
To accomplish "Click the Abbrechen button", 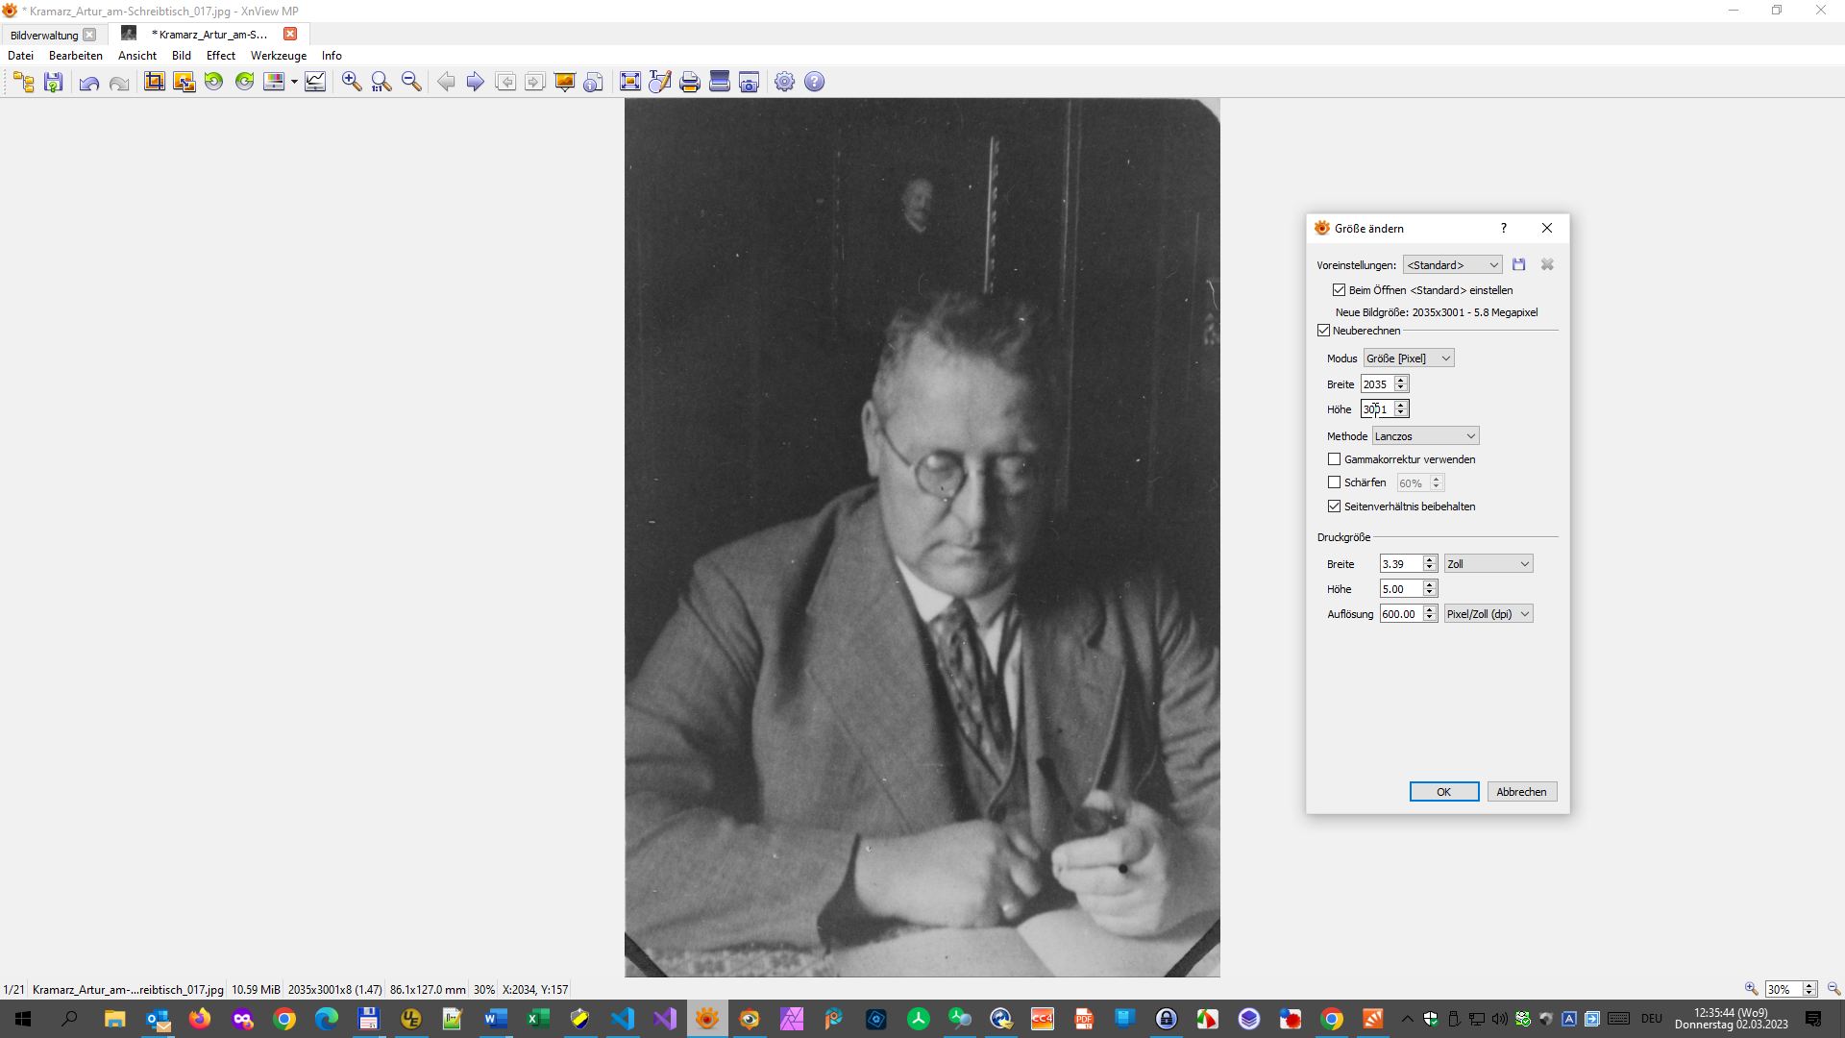I will [x=1521, y=792].
